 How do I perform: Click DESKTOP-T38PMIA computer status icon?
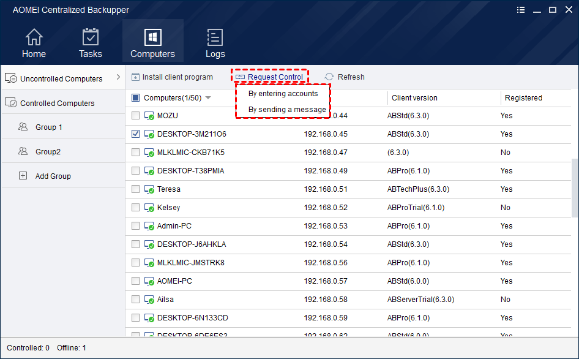click(x=149, y=171)
